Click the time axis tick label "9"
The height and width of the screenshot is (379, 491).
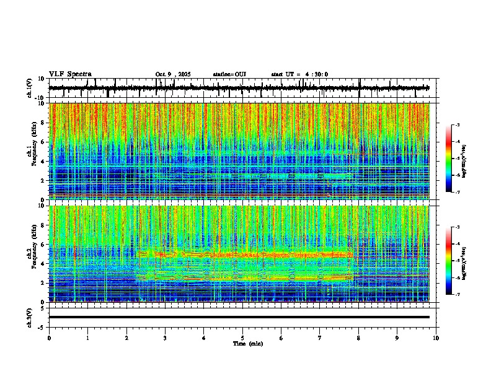tap(397, 338)
